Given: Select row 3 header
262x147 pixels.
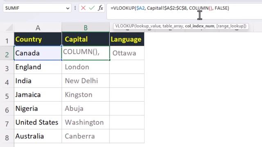Looking at the screenshot, I should click(x=7, y=67).
